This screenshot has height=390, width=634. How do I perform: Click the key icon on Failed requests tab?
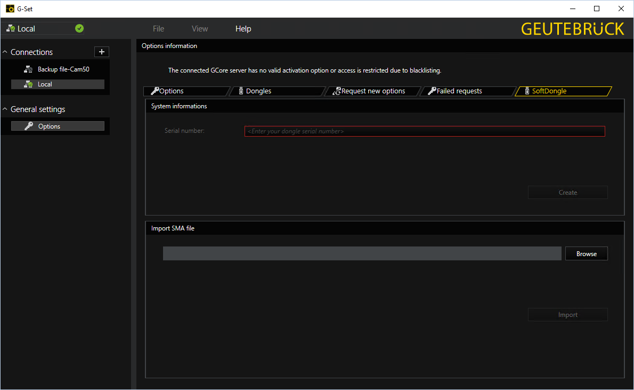[432, 91]
